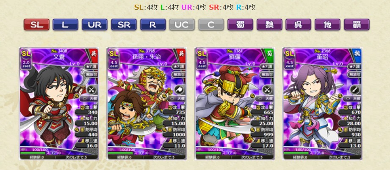Image resolution: width=390 pixels, height=170 pixels.
Task: Toggle the UC rarity filter
Action: [182, 25]
